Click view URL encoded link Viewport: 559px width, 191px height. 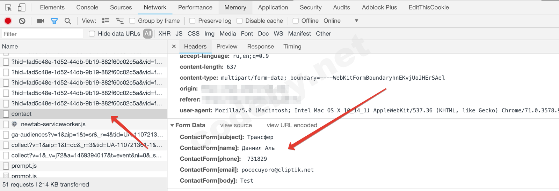coord(292,125)
